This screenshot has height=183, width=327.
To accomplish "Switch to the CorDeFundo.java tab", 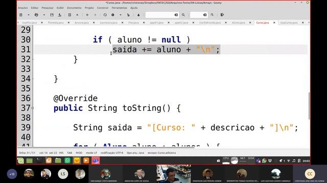I will [x=210, y=22].
